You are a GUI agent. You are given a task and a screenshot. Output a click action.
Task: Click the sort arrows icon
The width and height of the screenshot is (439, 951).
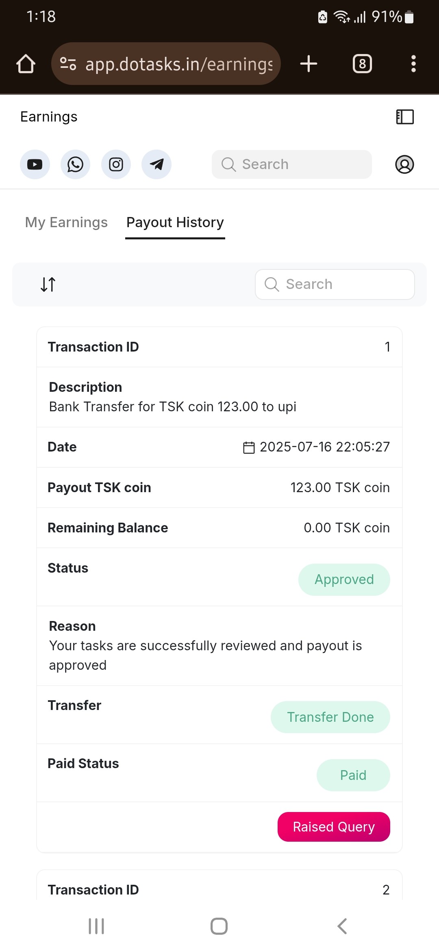click(x=48, y=284)
